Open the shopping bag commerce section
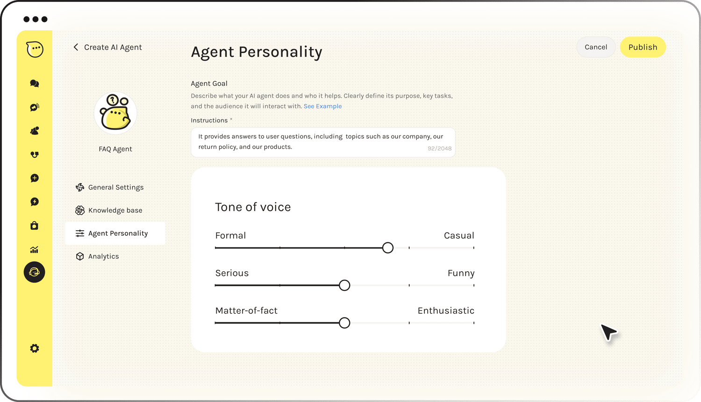The width and height of the screenshot is (701, 402). pyautogui.click(x=34, y=226)
